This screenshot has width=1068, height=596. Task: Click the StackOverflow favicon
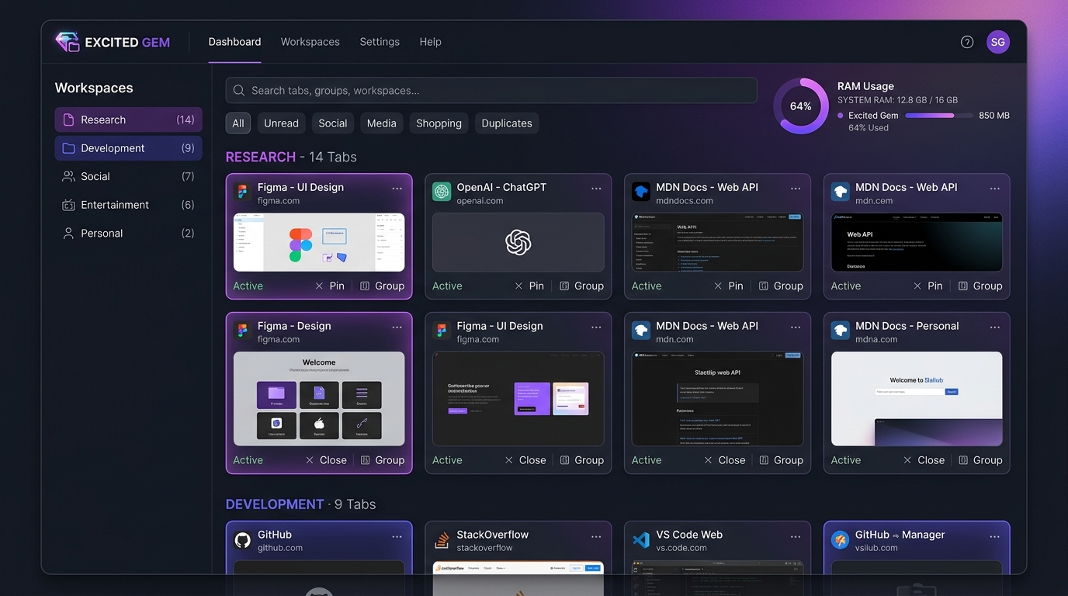click(442, 539)
